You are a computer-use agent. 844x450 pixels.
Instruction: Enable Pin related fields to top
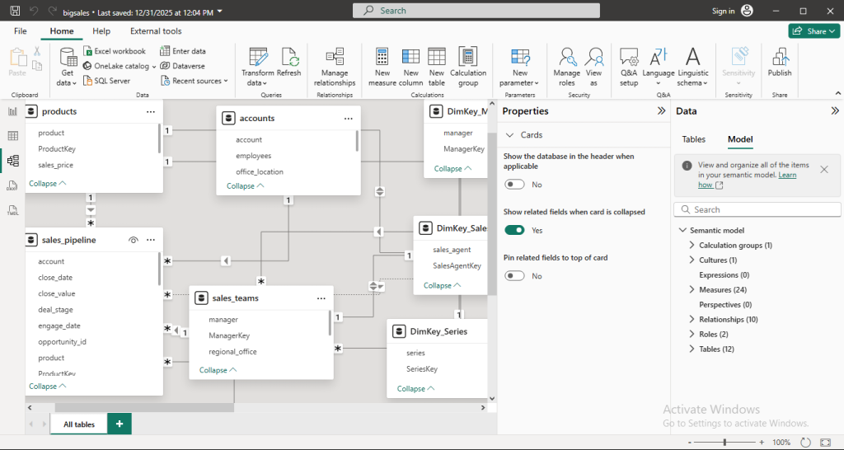514,276
